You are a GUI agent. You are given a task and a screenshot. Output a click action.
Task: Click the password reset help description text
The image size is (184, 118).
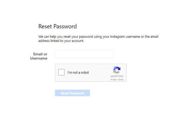(x=98, y=39)
